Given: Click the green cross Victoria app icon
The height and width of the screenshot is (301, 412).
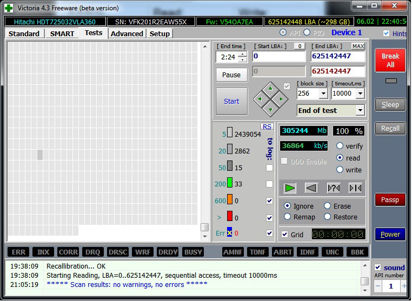Looking at the screenshot, I should [9, 8].
